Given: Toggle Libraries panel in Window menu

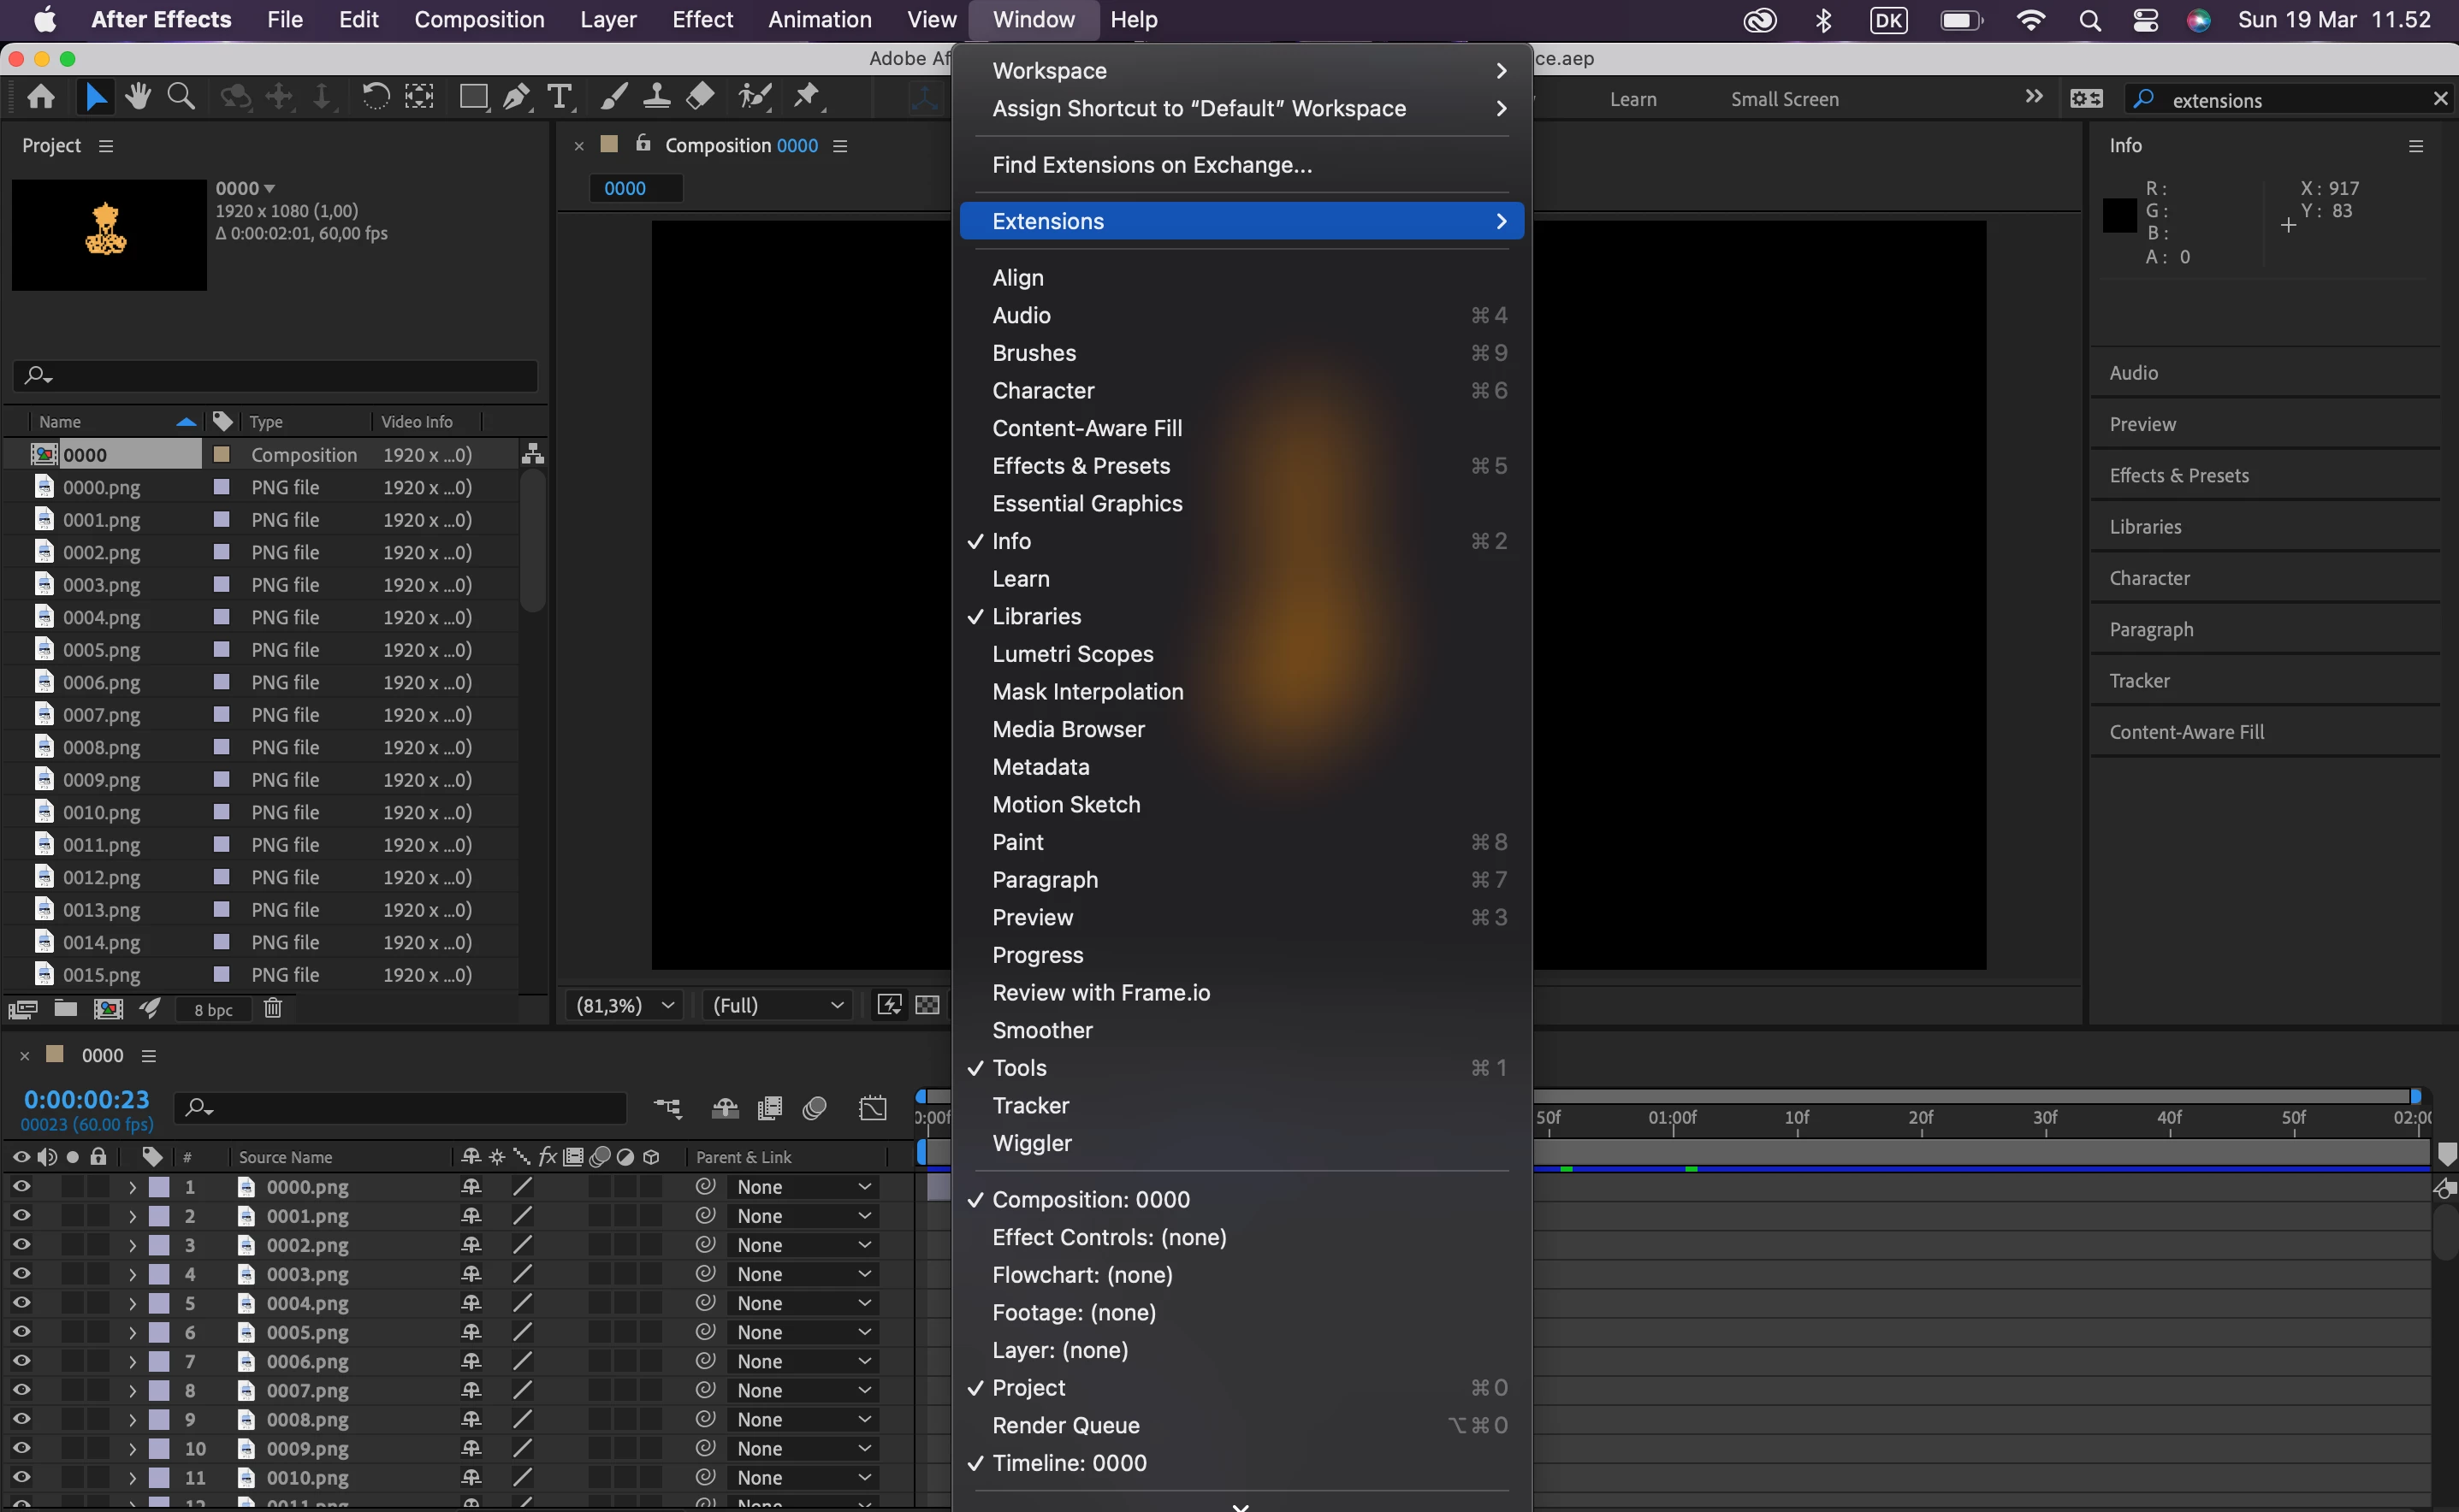Looking at the screenshot, I should click(x=1036, y=616).
